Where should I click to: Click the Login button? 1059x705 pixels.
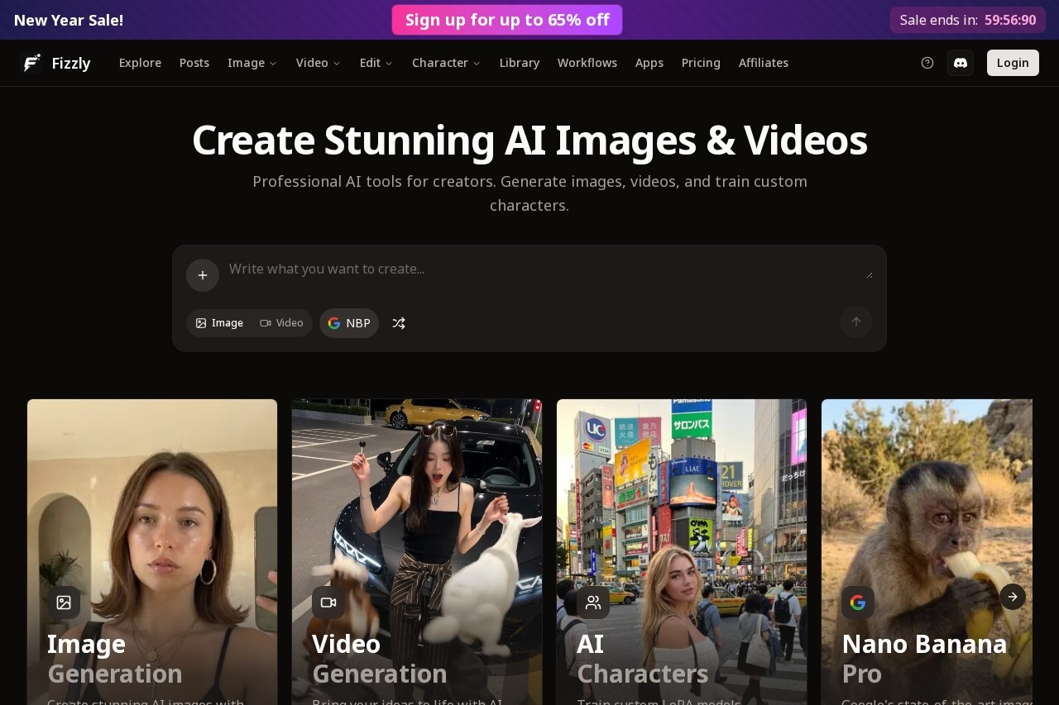1013,63
